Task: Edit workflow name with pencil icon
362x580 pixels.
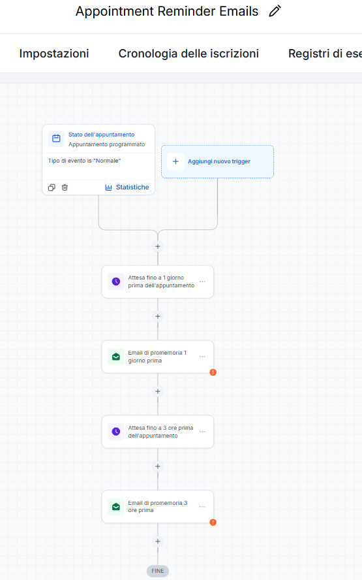Action: pos(275,11)
